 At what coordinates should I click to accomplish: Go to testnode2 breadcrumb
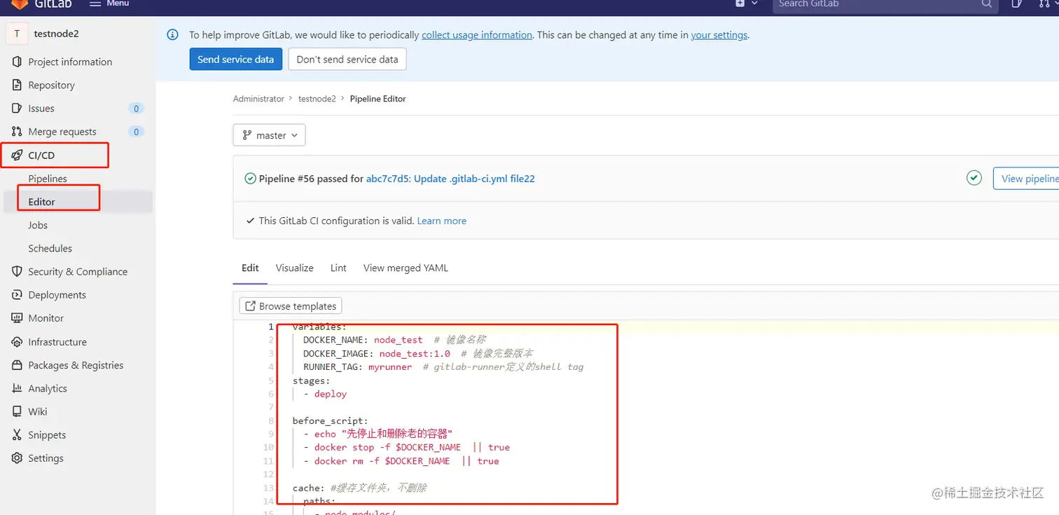pyautogui.click(x=317, y=99)
